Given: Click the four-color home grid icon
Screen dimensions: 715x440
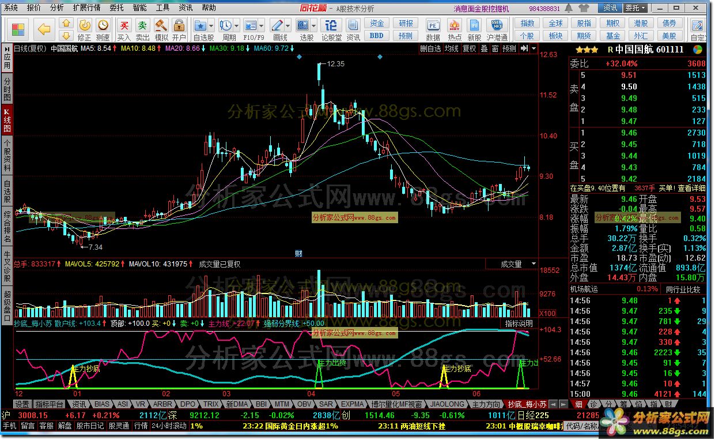Looking at the screenshot, I should (18, 29).
